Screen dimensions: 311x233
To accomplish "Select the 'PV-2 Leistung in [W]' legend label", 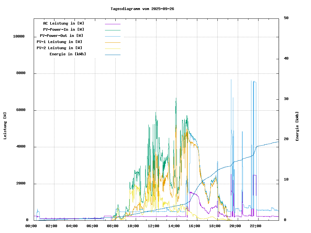I will [x=59, y=48].
